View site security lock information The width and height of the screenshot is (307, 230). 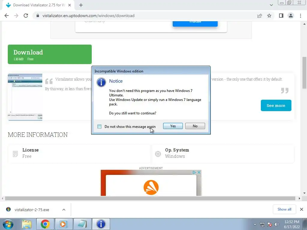coord(38,16)
